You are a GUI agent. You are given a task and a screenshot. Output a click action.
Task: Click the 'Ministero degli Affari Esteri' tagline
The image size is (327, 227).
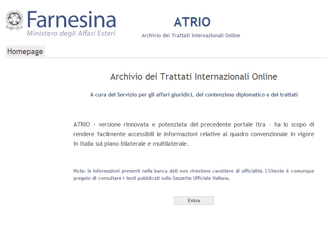[71, 33]
